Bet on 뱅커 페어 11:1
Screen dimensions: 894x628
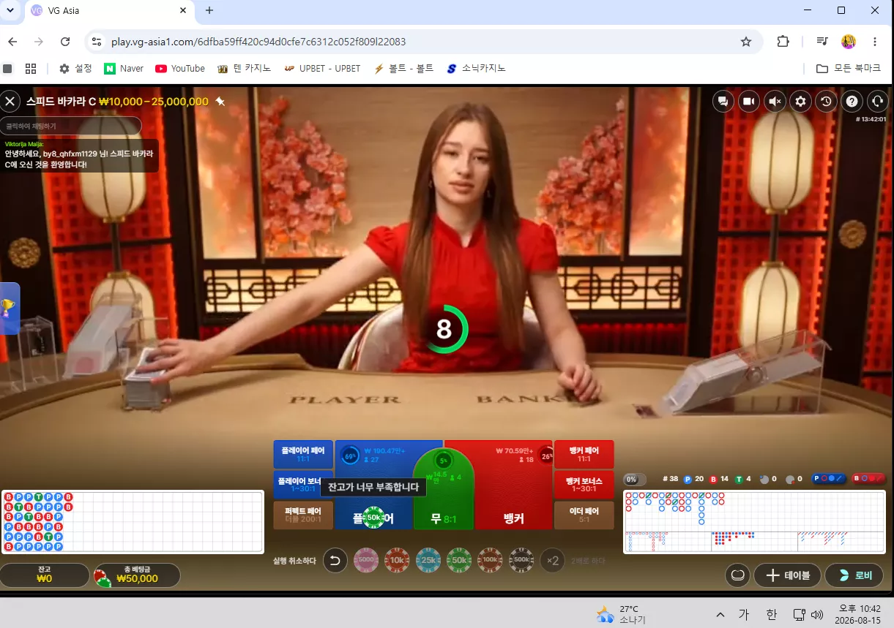[584, 455]
